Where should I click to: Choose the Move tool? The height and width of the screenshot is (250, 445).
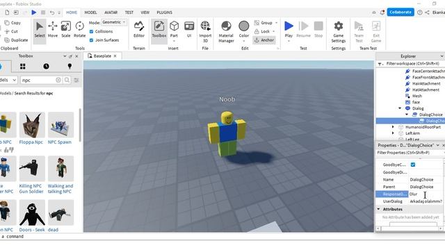pyautogui.click(x=53, y=30)
